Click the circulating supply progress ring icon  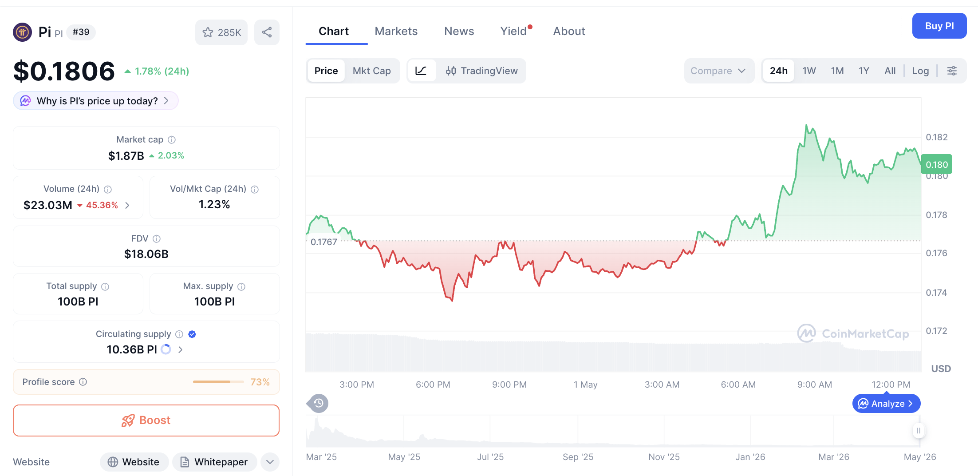pos(166,349)
